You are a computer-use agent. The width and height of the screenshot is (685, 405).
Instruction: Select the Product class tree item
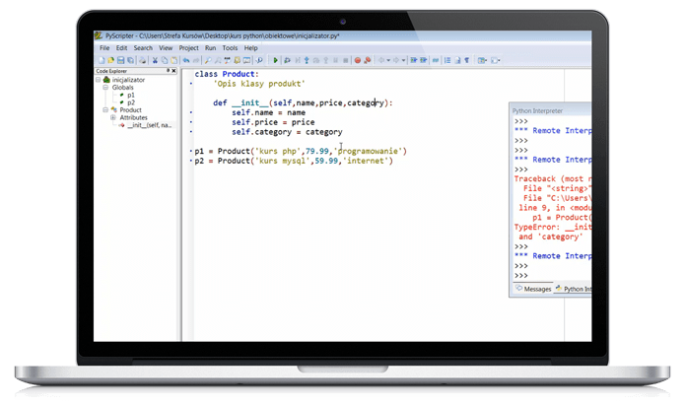pos(131,109)
